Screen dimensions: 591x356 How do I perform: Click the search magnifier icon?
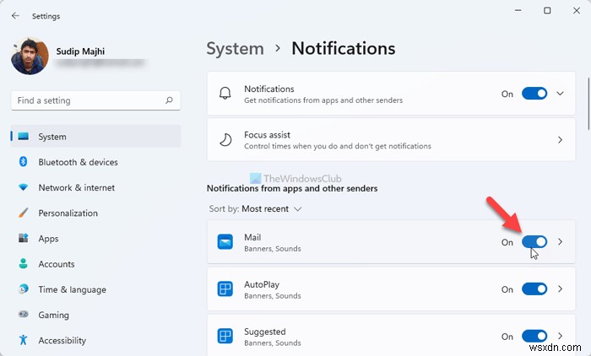(x=169, y=100)
